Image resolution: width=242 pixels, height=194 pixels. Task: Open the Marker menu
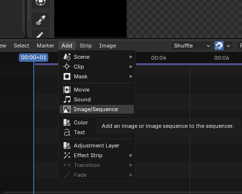click(45, 46)
